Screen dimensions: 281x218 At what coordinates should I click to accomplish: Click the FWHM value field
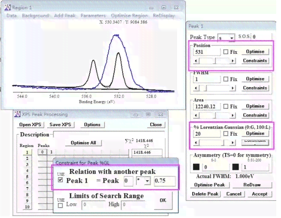coord(207,79)
